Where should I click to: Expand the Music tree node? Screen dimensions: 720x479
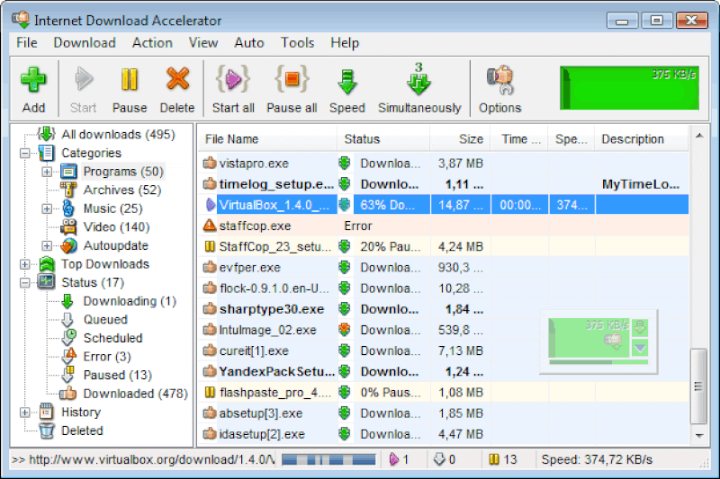point(47,208)
